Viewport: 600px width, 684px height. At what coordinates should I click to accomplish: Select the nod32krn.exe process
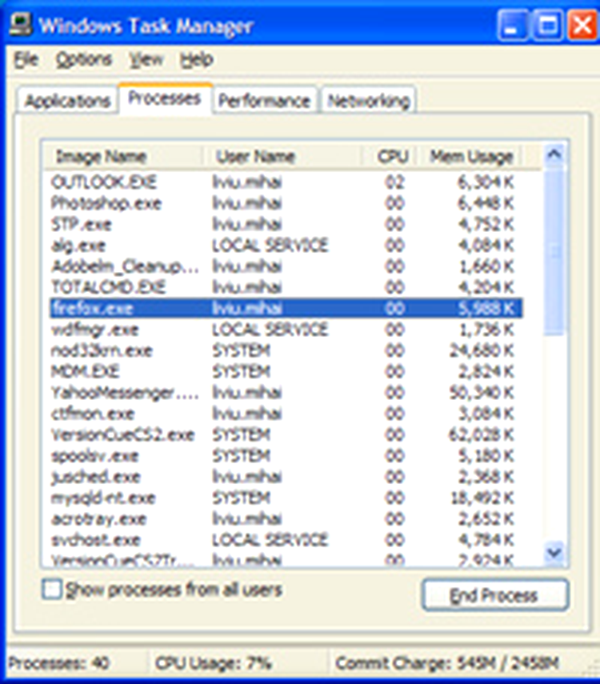pyautogui.click(x=286, y=350)
